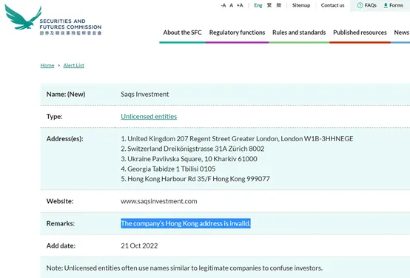Screen dimensions: 410x278
Task: Click the website www.saqsinvestment.com text
Action: [x=159, y=201]
